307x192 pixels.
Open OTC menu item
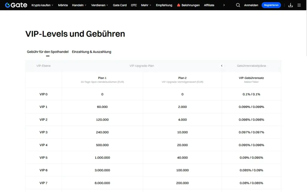(x=134, y=5)
